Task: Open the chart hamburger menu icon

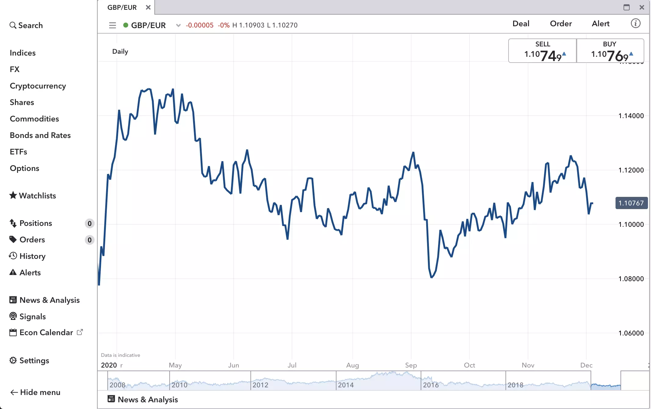Action: point(113,25)
